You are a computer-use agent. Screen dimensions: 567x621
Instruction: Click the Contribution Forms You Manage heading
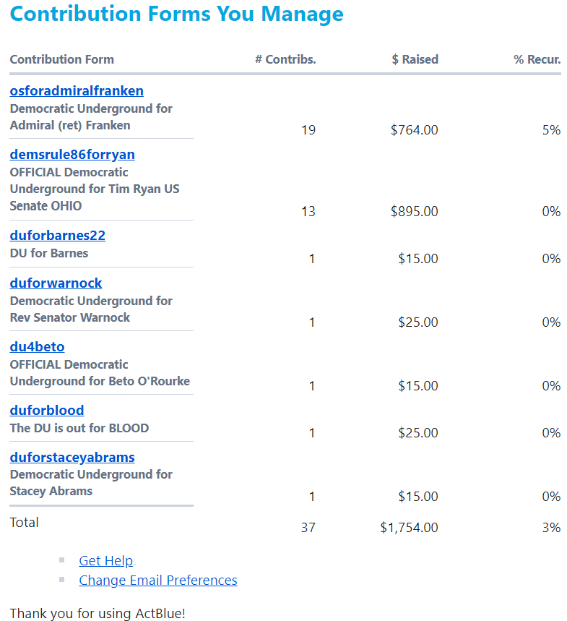point(177,14)
